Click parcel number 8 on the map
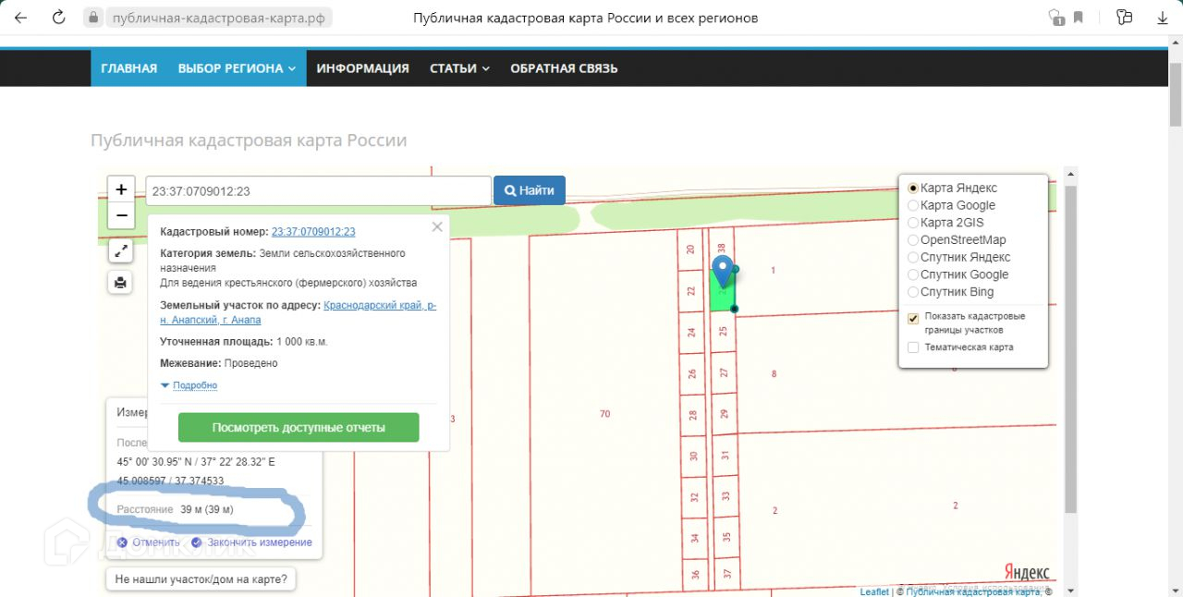The image size is (1183, 597). coord(774,373)
